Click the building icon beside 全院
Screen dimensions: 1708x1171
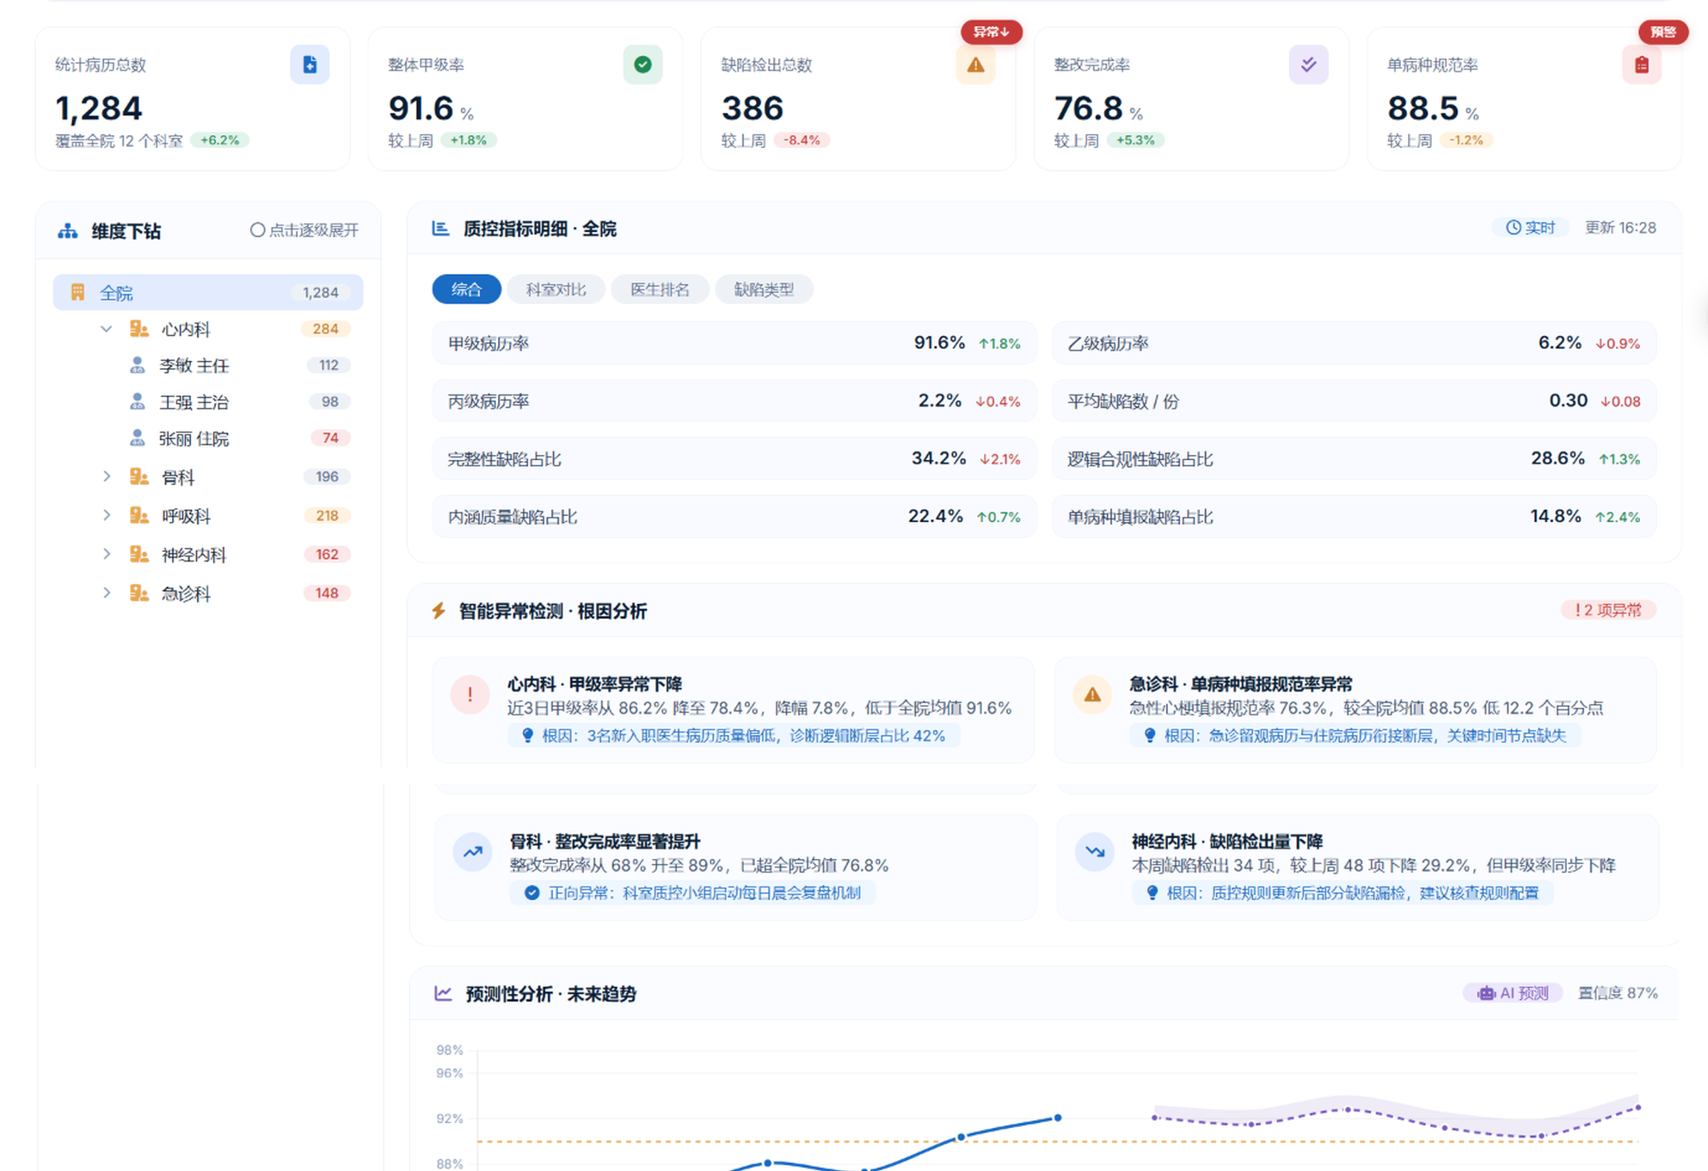77,292
